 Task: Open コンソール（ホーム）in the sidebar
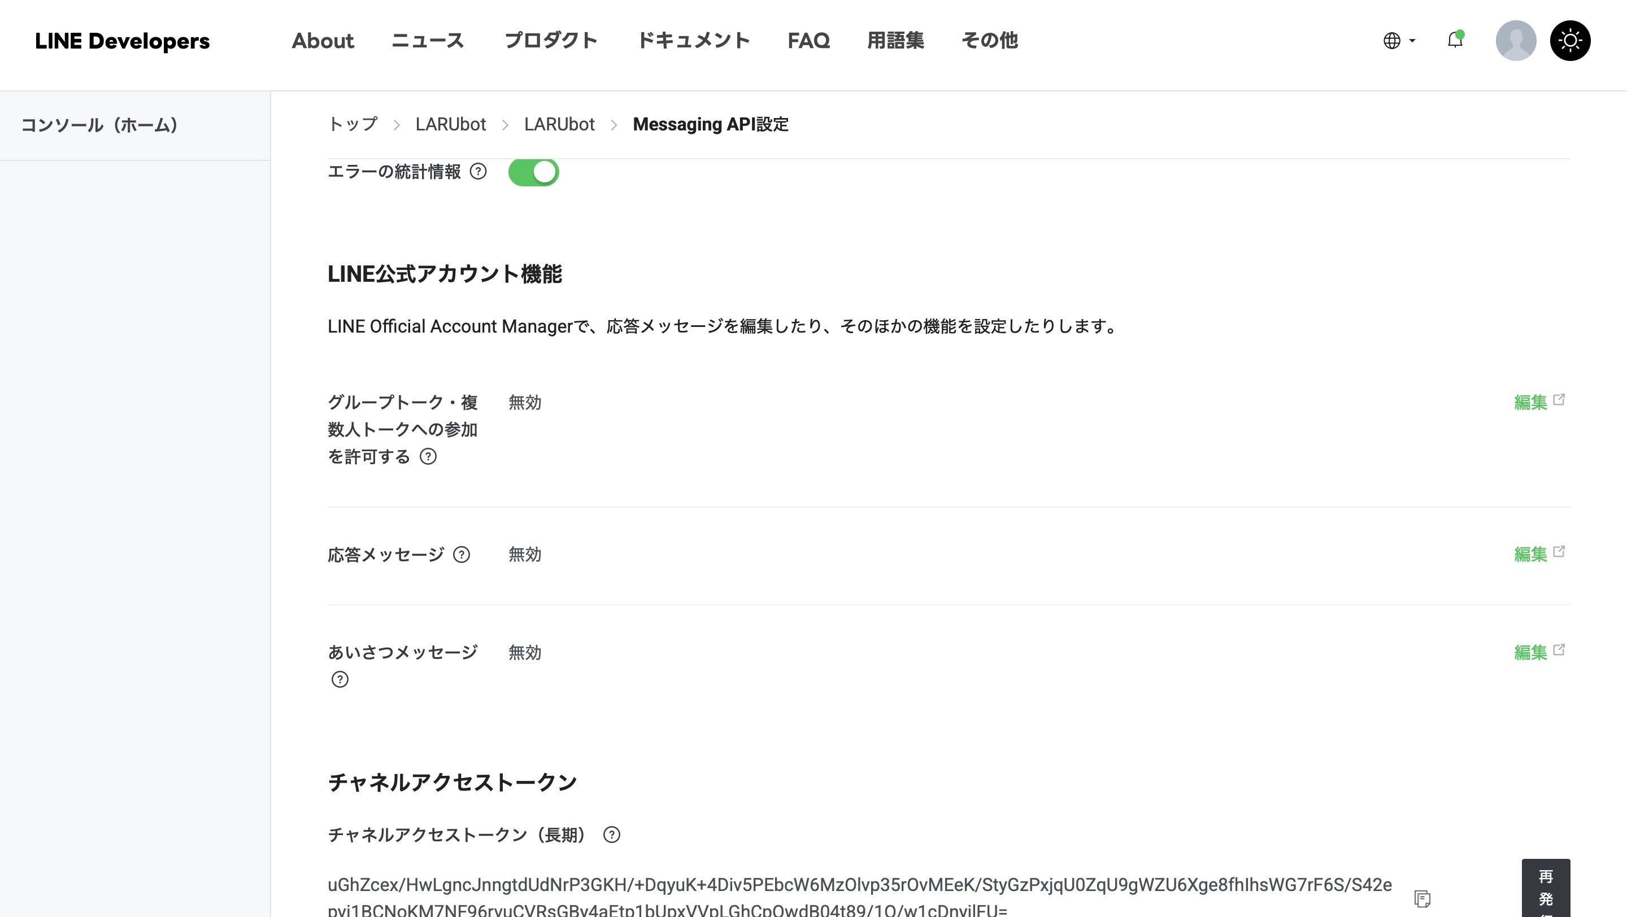pyautogui.click(x=99, y=124)
